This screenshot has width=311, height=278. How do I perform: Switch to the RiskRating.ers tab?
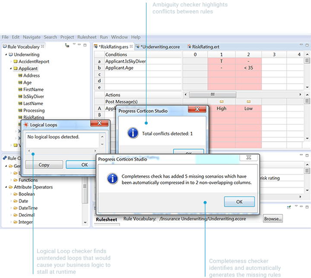[x=114, y=47]
